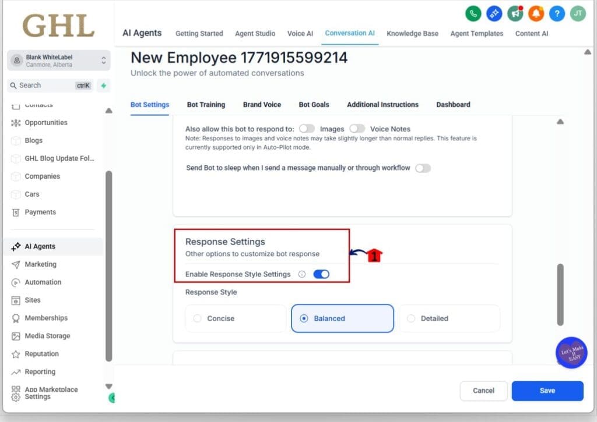
Task: Enable sending bot to sleep on manual messages
Action: pyautogui.click(x=423, y=168)
